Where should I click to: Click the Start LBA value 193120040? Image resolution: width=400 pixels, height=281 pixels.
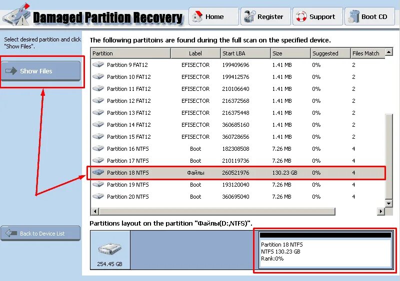point(235,185)
